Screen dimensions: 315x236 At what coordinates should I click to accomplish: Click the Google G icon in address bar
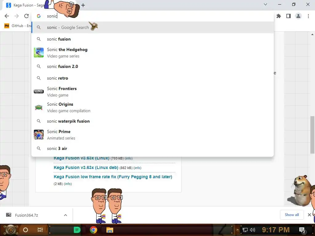click(x=39, y=16)
